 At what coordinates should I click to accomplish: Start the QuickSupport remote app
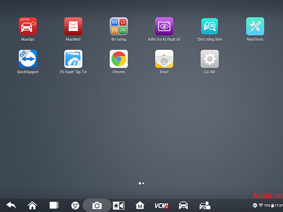click(x=28, y=59)
